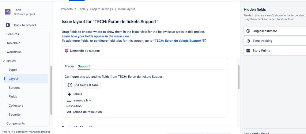Click the Back to project arrow icon
The height and width of the screenshot is (134, 306).
point(8,25)
